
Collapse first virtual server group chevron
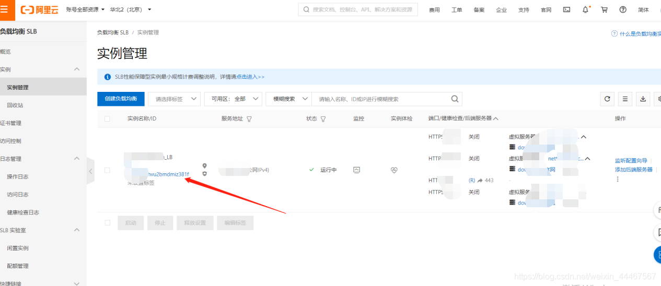pos(584,137)
